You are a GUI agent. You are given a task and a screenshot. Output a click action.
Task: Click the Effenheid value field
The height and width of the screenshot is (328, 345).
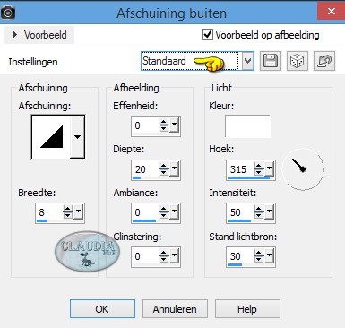145,125
